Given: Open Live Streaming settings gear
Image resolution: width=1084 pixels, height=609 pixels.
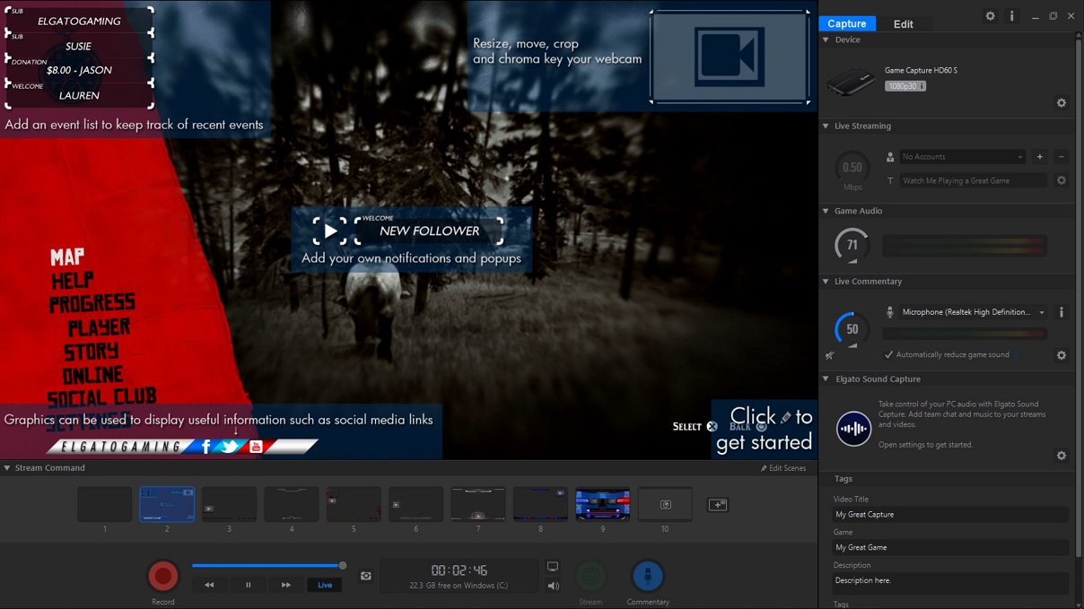Looking at the screenshot, I should [1062, 180].
